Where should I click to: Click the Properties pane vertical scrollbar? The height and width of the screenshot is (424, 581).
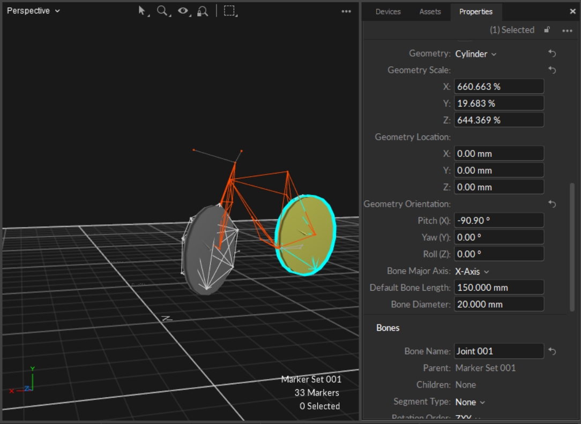click(572, 246)
